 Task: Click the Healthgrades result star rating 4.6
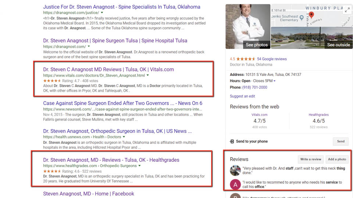[52, 171]
